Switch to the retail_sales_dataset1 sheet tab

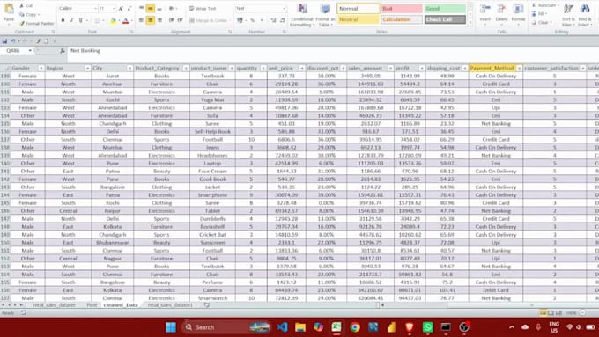click(170, 305)
